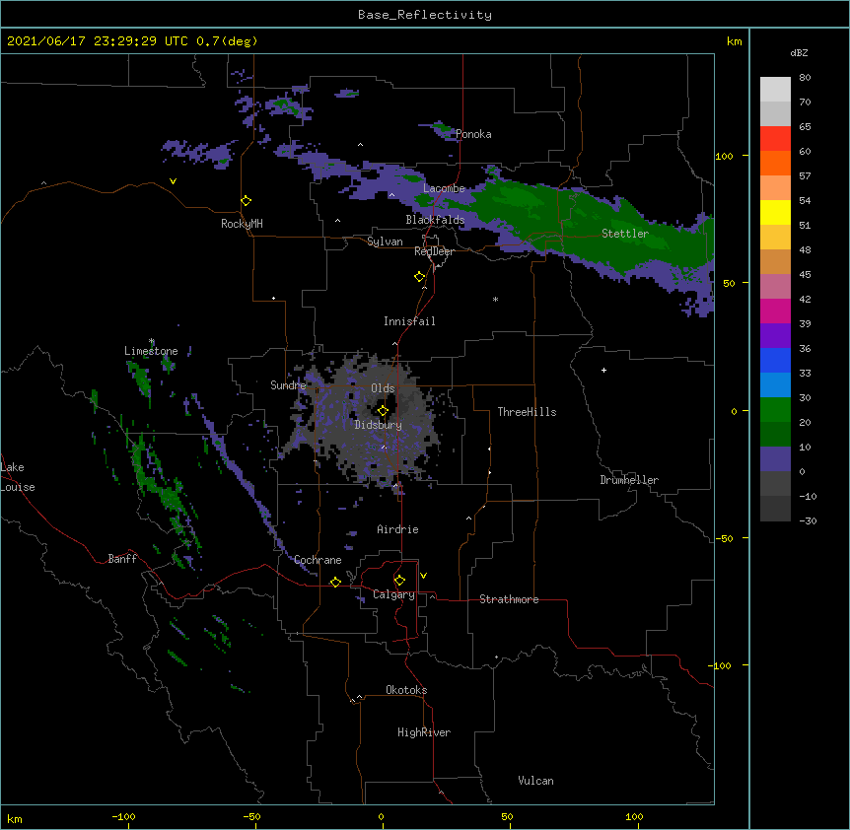The image size is (850, 830).
Task: Select the red 60-65 dBZ legend swatch
Action: [775, 139]
